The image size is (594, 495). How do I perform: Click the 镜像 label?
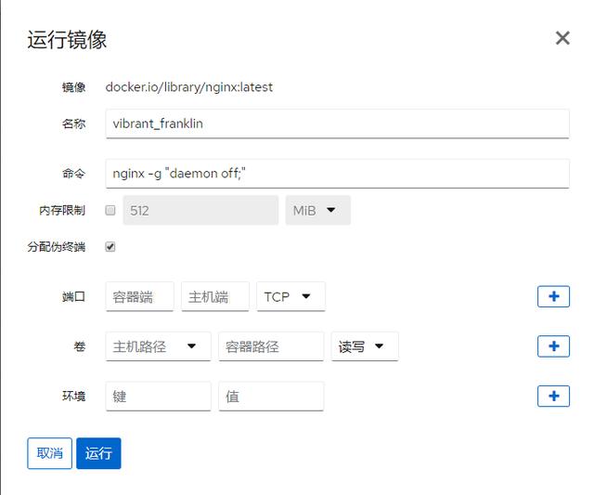click(x=74, y=87)
